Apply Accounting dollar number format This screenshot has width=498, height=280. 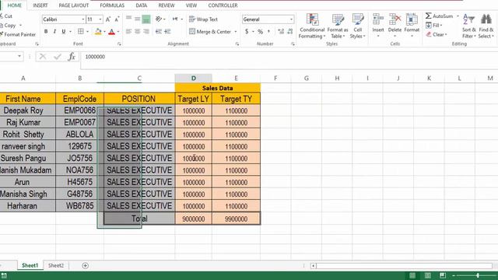(247, 31)
